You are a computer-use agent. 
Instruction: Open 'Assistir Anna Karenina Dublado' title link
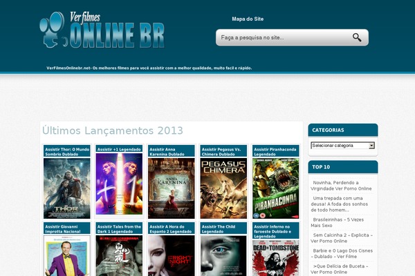(167, 152)
